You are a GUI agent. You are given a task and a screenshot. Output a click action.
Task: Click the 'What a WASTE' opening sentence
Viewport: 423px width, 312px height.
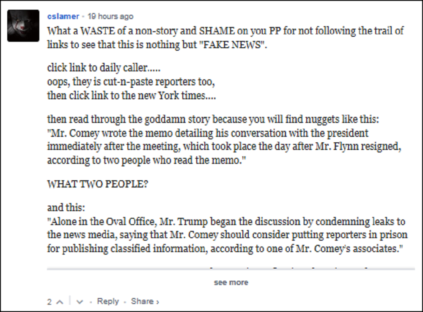[x=225, y=31]
